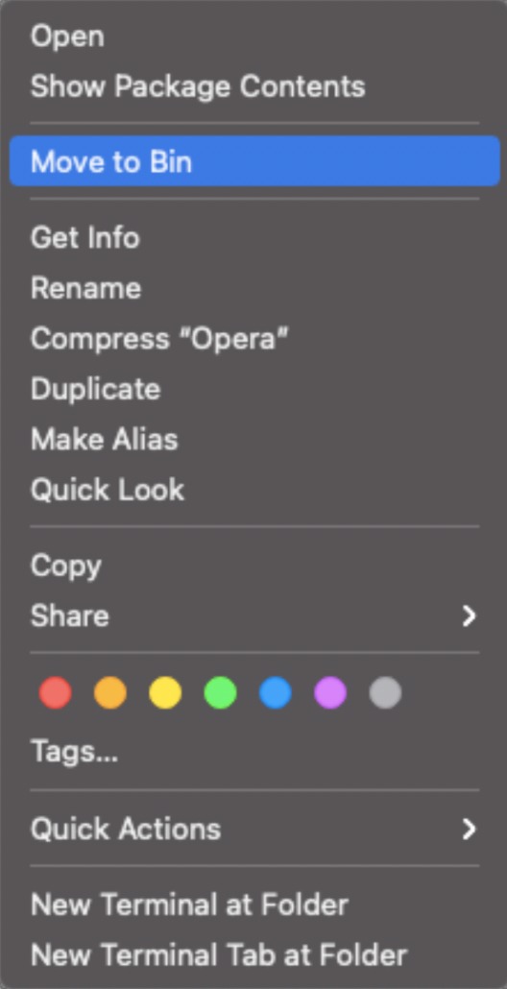Apply the orange tag color
Screen dimensions: 507x989
(110, 692)
